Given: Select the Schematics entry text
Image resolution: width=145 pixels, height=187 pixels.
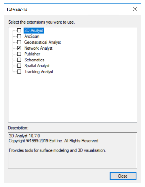Looking at the screenshot, I should tap(34, 60).
